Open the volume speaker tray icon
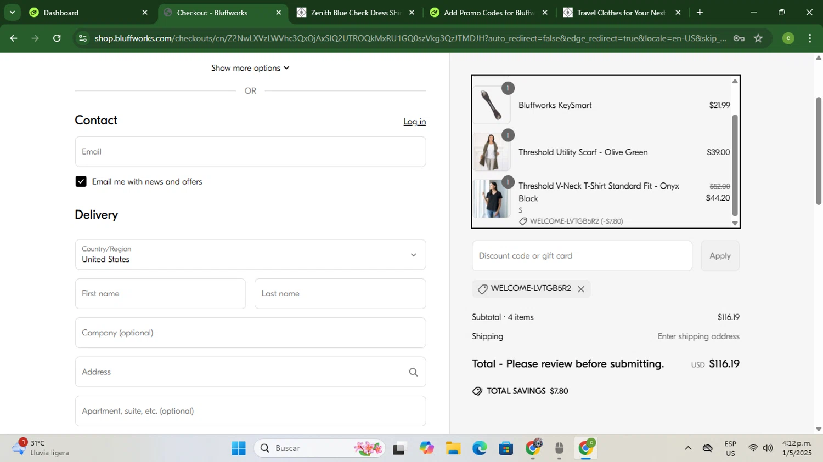The height and width of the screenshot is (462, 823). (x=768, y=448)
